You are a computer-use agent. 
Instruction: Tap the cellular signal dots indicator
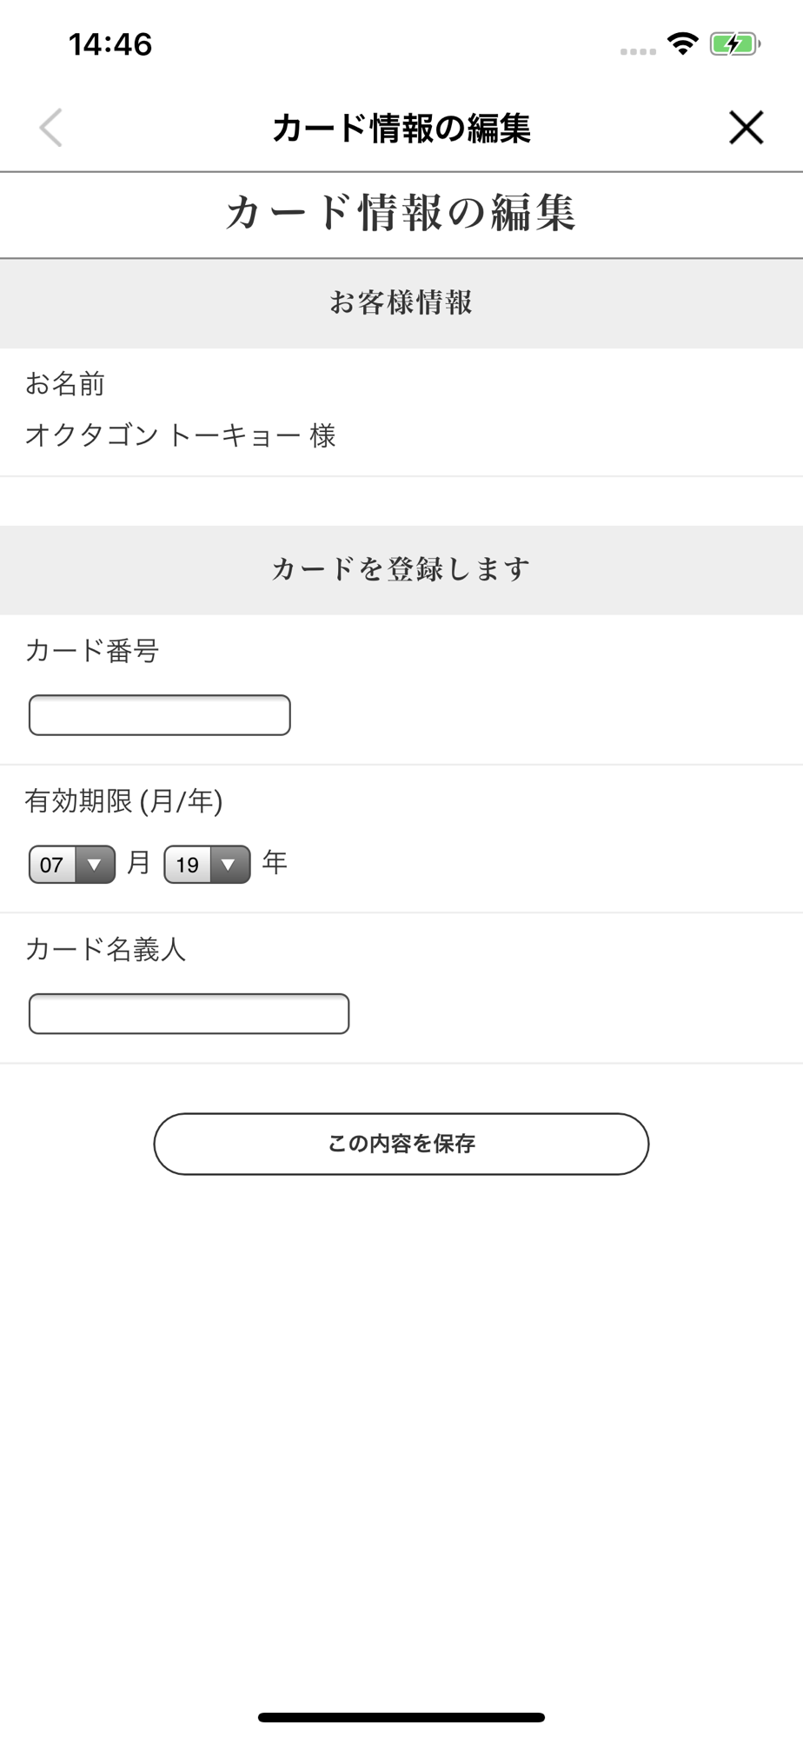638,52
